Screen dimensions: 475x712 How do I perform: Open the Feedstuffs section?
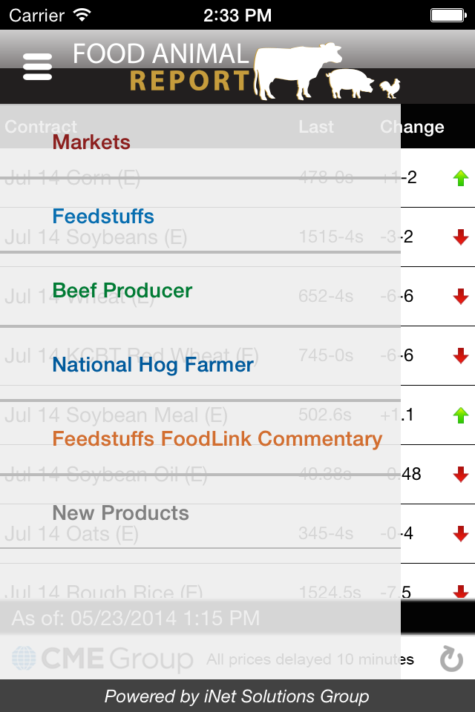coord(103,216)
